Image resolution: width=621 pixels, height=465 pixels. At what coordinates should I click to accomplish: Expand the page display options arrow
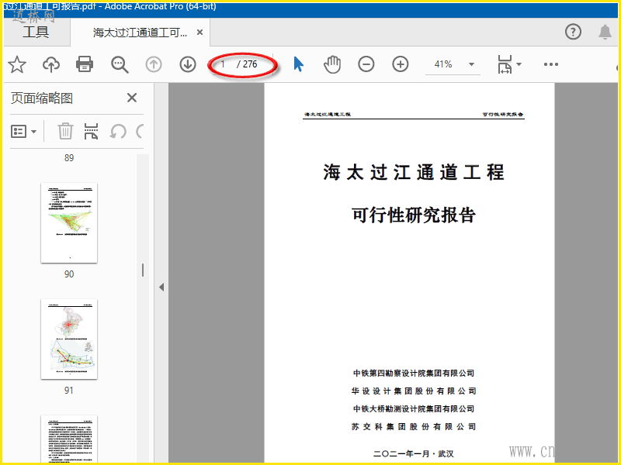point(519,64)
